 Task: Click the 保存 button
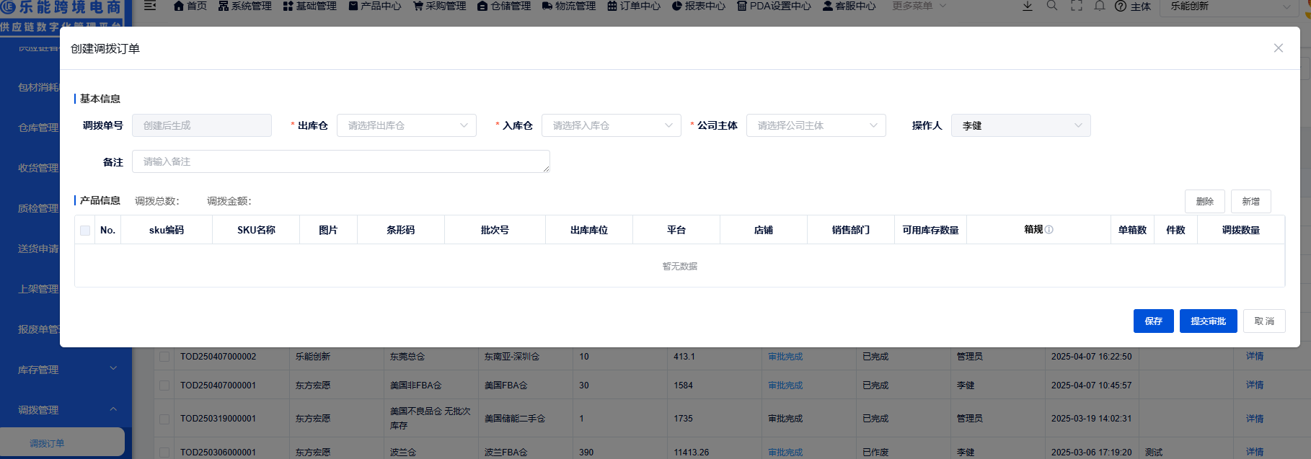point(1154,321)
